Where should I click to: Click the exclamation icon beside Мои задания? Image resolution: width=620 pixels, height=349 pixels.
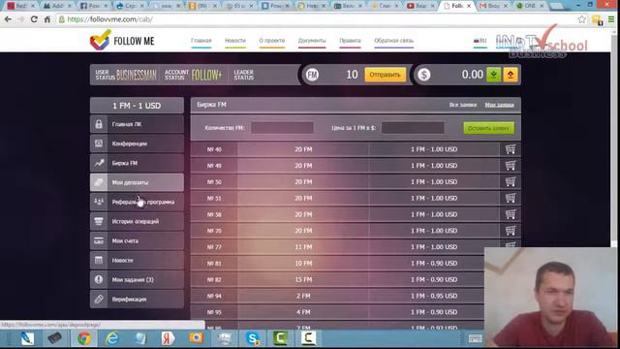pos(99,280)
